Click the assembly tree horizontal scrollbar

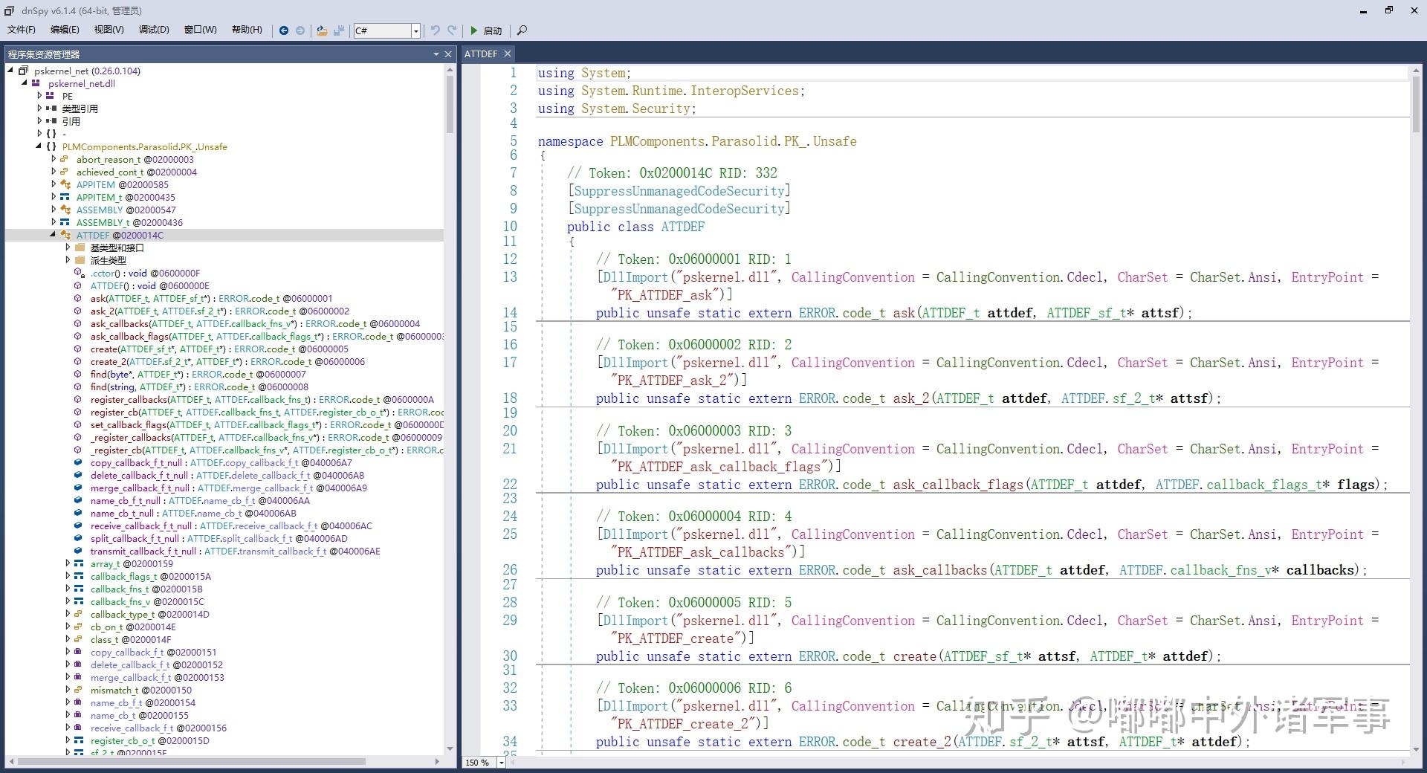click(192, 761)
